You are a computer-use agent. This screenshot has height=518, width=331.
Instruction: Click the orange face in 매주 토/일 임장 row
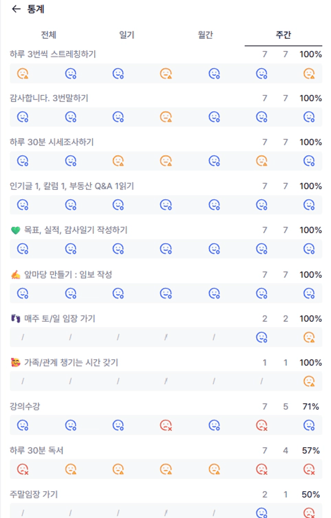(x=309, y=337)
